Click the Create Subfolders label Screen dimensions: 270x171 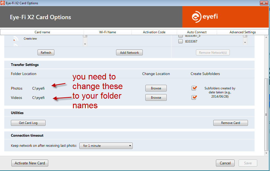coord(205,74)
